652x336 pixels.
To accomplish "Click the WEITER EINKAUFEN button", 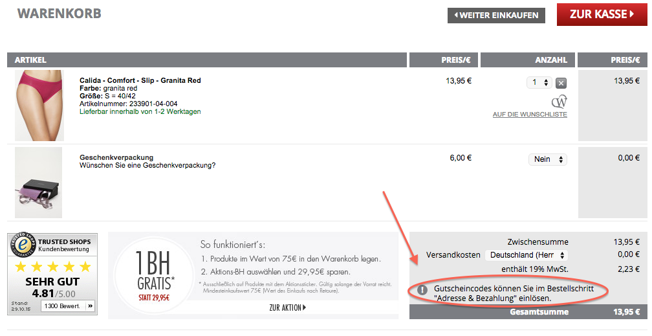I will click(496, 16).
